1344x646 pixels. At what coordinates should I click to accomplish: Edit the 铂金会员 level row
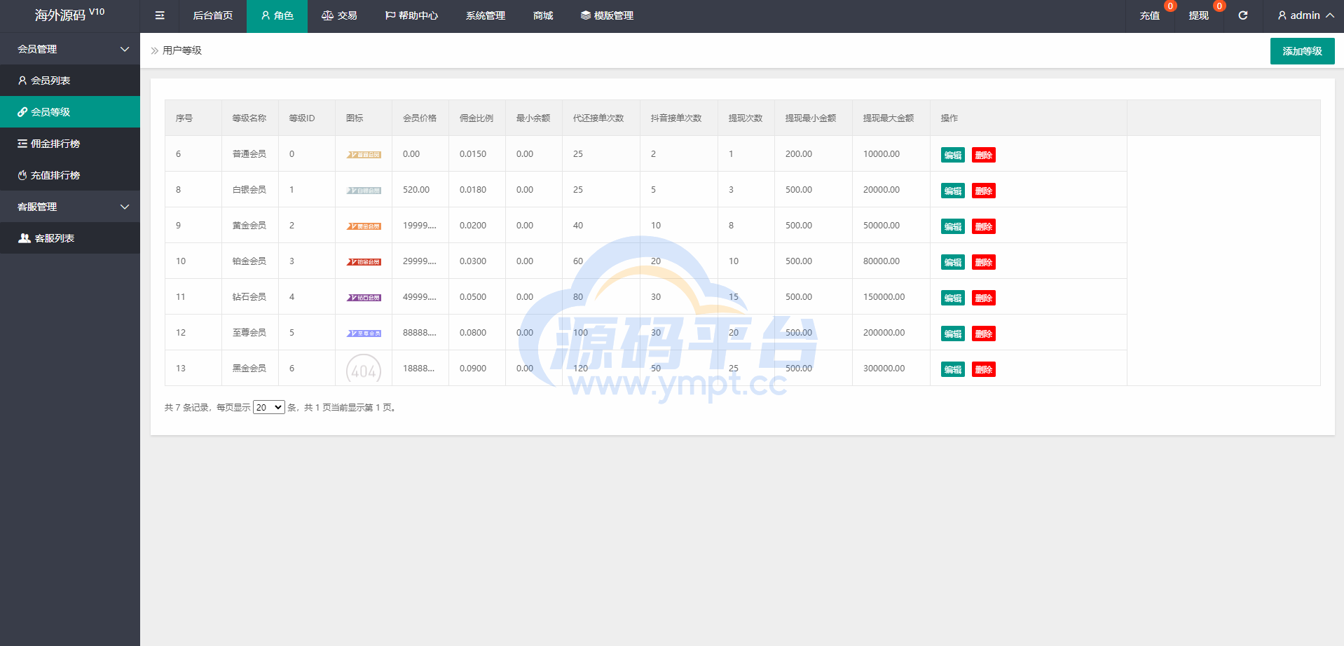(952, 262)
